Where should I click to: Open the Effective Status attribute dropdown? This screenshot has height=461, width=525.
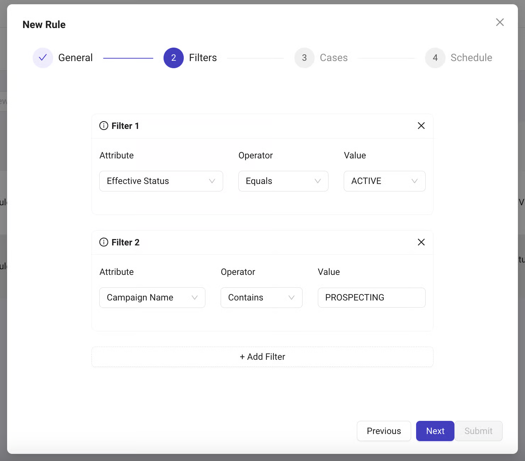coord(161,181)
